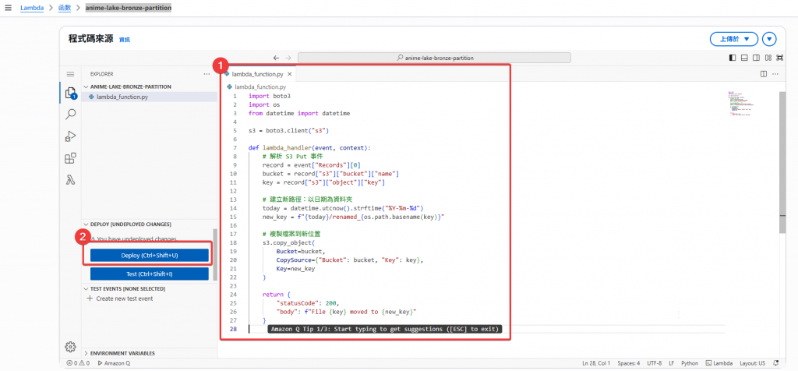Change language mode via Python entry
The height and width of the screenshot is (371, 798).
coord(690,363)
